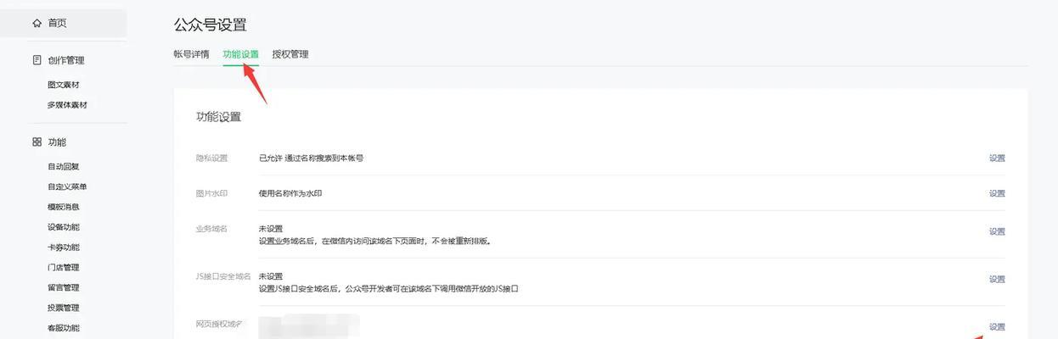Click the 网页授权域名 label
Viewport: 1058px width, 339px height.
(x=220, y=324)
